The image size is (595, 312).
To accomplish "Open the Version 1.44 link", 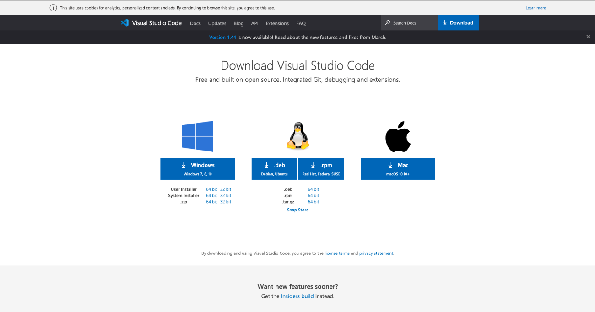I will pos(222,37).
